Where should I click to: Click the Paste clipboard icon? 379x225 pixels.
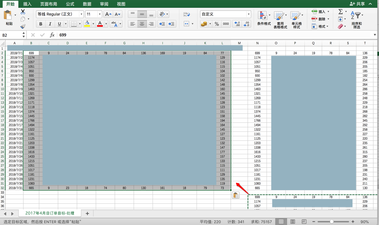tap(8, 15)
